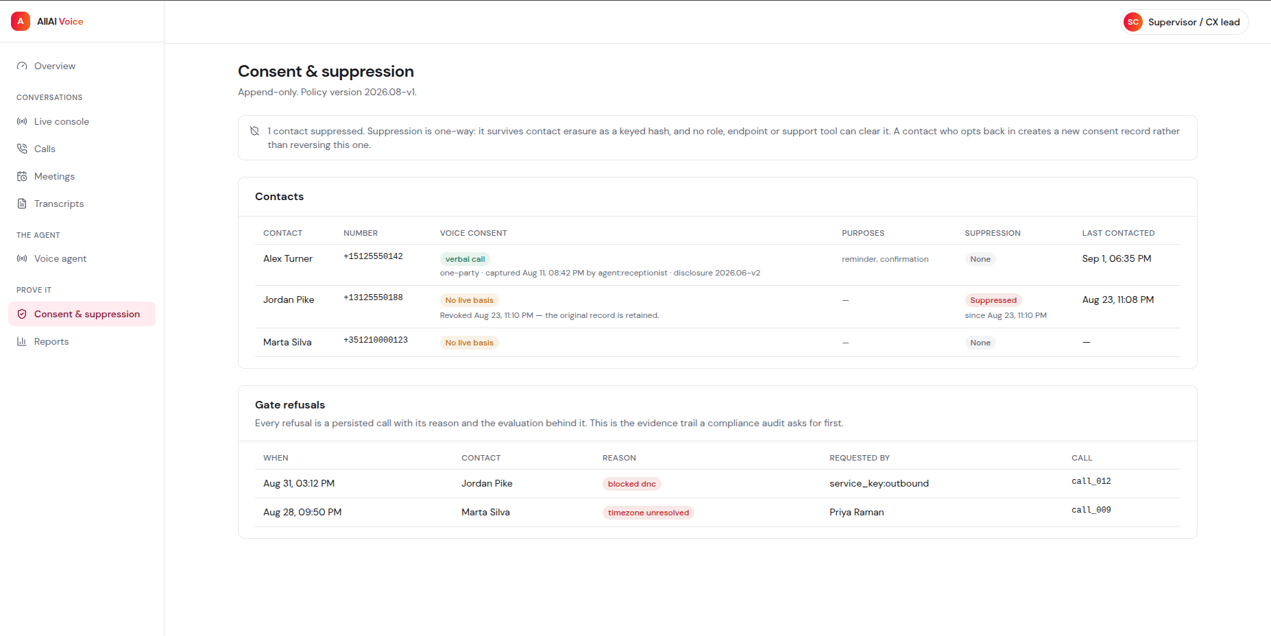Click the Voice agent signal icon
The image size is (1271, 636).
22,258
